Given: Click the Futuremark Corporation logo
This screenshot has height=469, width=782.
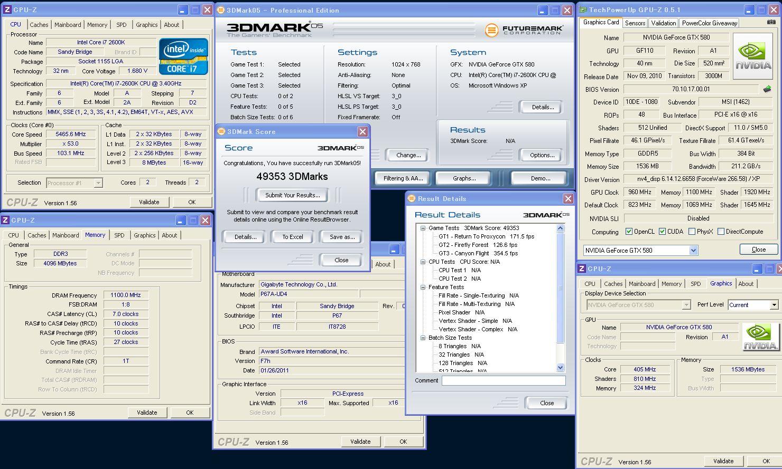Looking at the screenshot, I should 524,30.
